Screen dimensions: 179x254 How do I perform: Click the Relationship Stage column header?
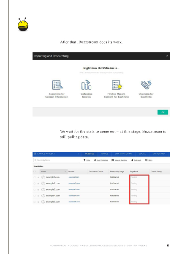tap(119, 171)
